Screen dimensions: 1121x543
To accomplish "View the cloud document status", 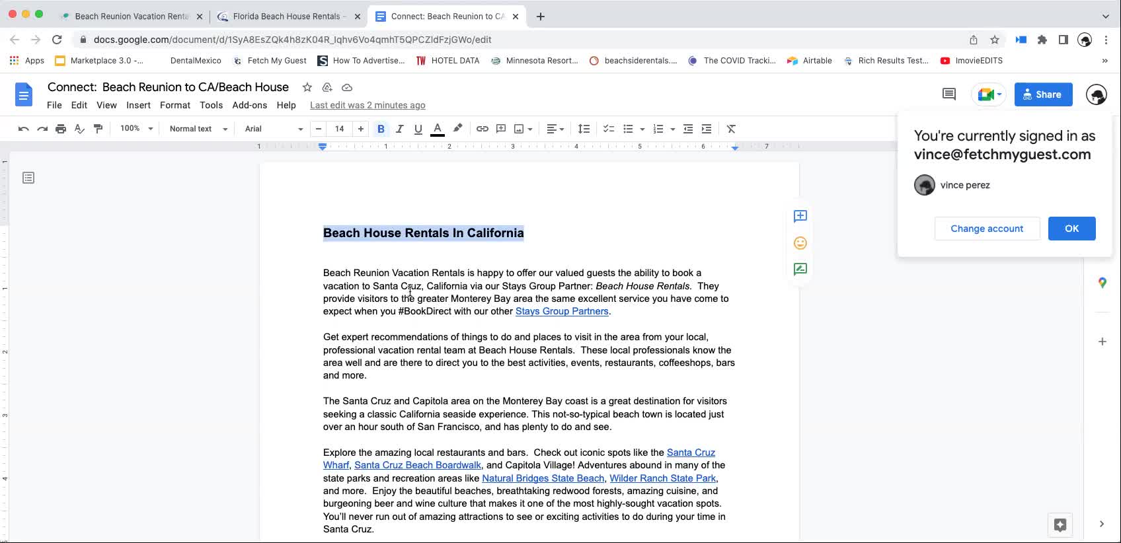I will [346, 87].
